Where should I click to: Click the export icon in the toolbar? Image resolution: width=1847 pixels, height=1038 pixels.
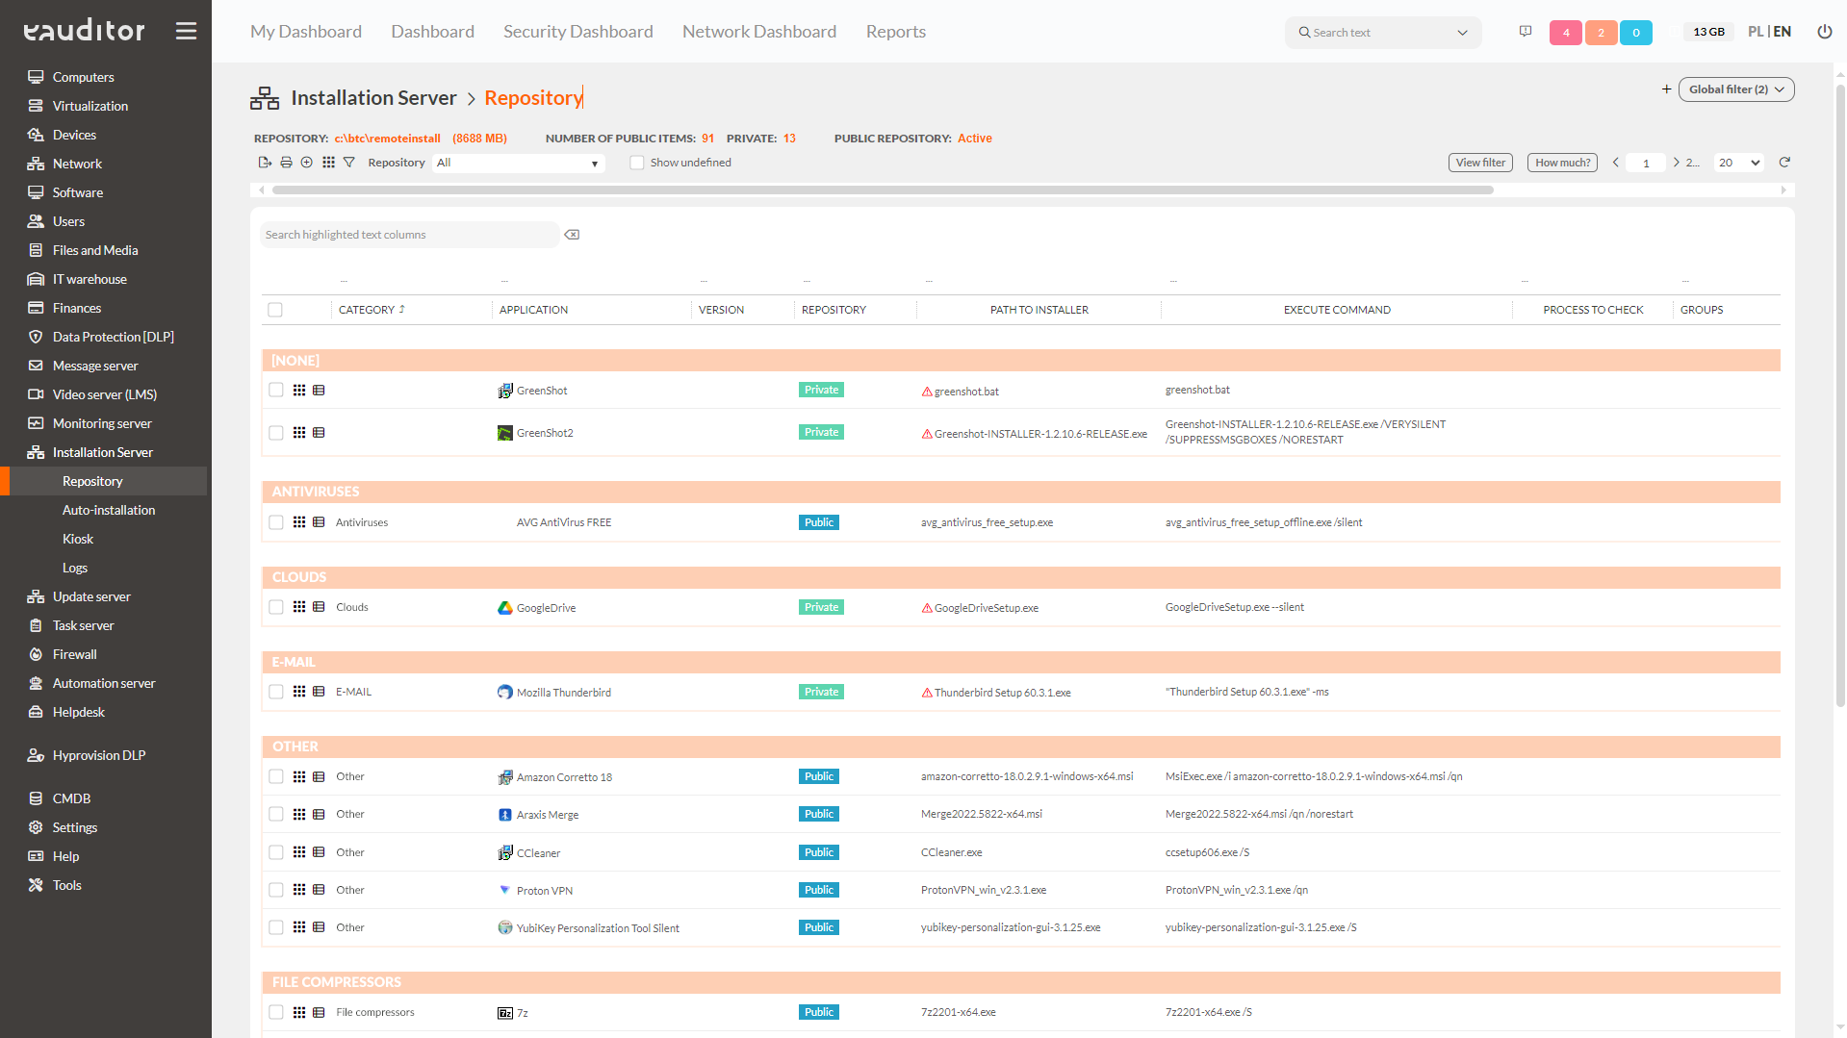(265, 163)
